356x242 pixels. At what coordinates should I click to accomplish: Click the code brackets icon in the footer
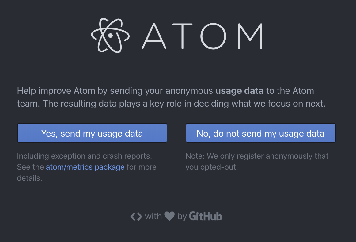tap(136, 217)
